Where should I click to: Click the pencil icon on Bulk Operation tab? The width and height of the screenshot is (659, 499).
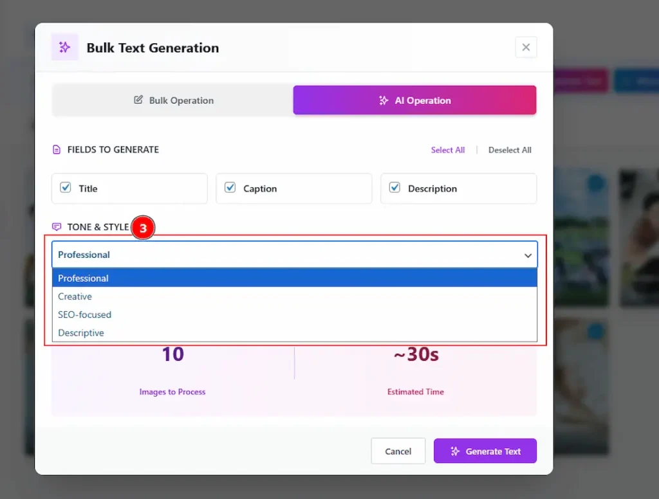pos(138,100)
